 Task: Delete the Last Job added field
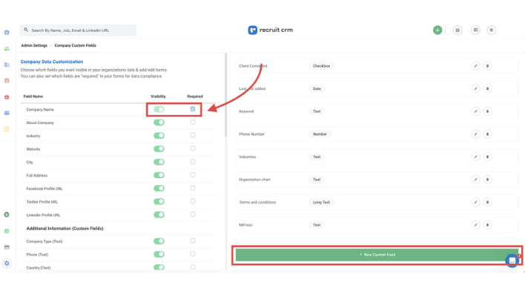(487, 88)
